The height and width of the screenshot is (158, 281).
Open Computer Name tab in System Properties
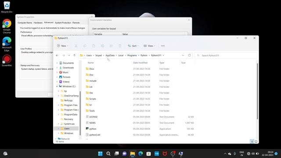(x=25, y=23)
